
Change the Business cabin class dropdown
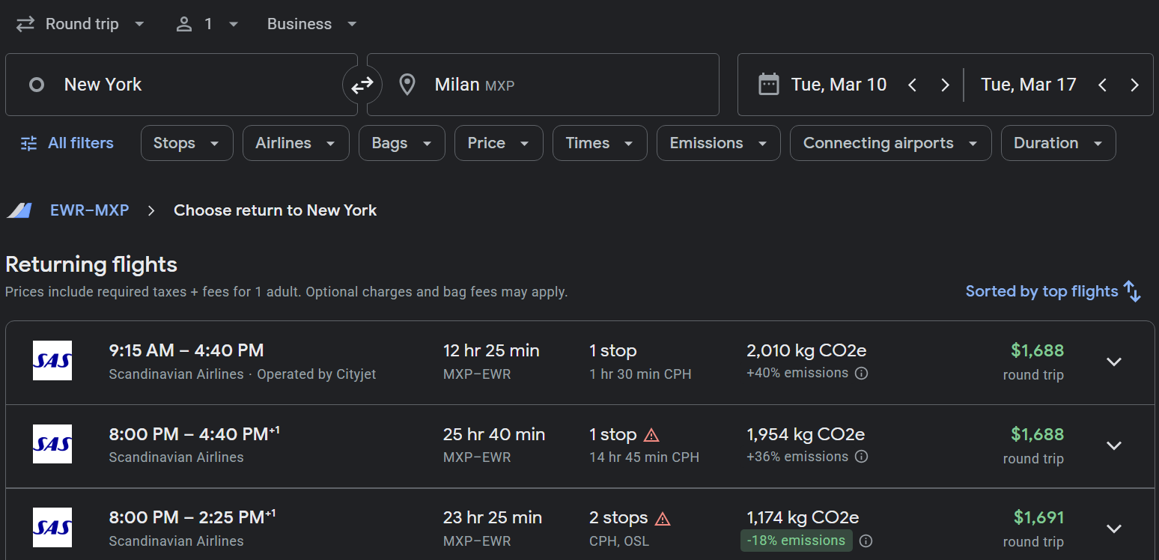click(311, 24)
